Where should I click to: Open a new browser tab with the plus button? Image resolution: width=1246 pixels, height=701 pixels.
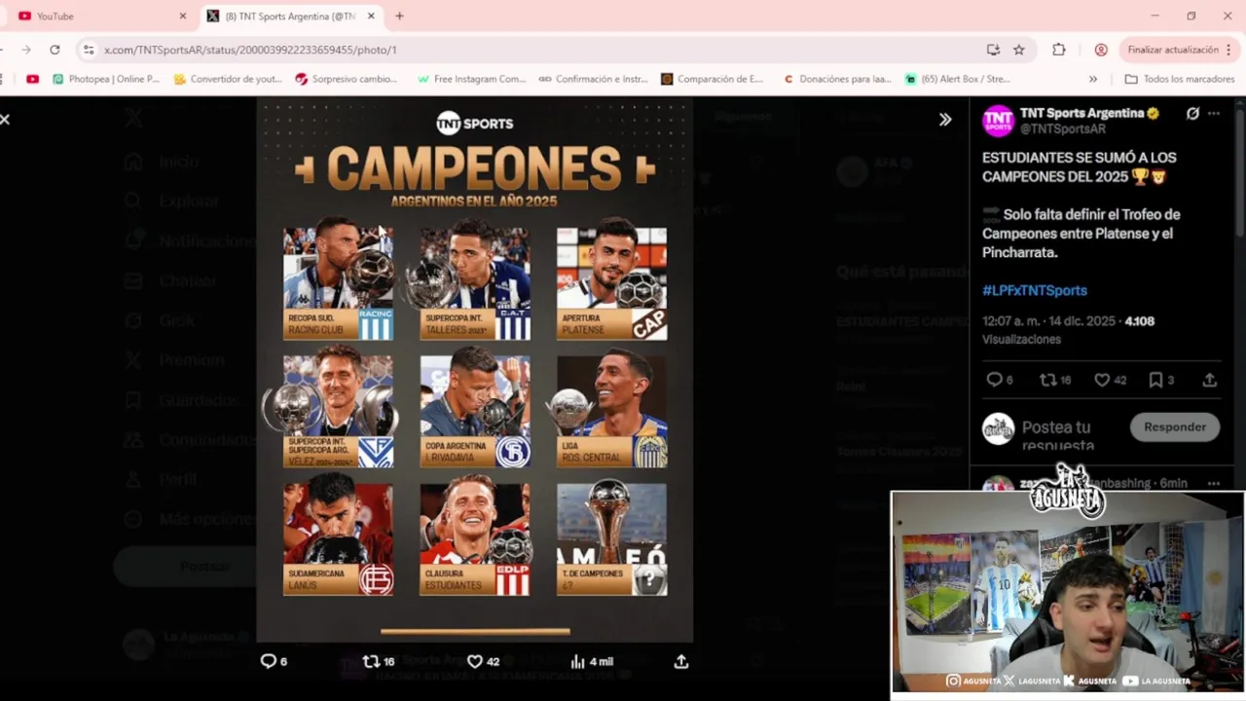point(399,16)
